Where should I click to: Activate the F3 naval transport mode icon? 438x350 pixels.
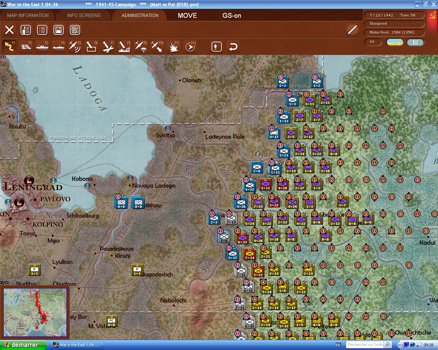click(x=42, y=46)
